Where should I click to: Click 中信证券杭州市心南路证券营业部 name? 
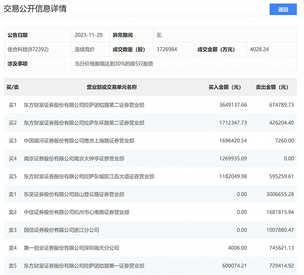click(x=76, y=212)
